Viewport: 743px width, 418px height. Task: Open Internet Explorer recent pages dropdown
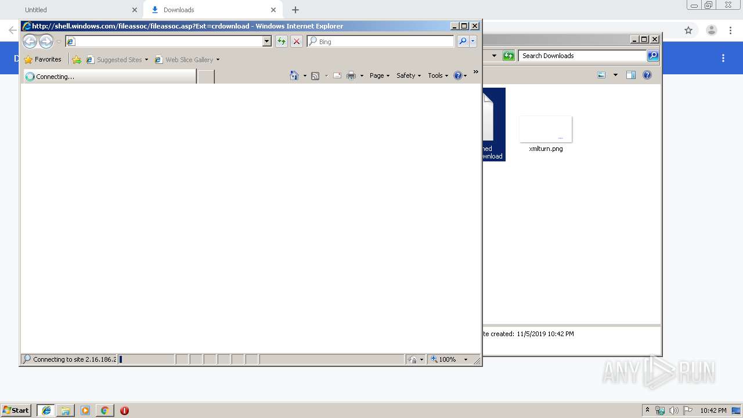59,42
